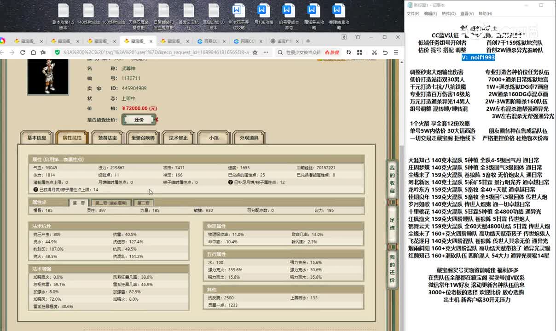This screenshot has height=331, width=556.
Task: Switch to the 法术修正 tab
Action: point(178,137)
